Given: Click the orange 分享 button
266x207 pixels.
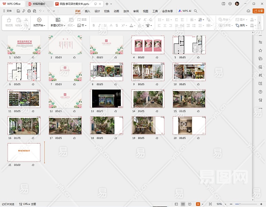Looking at the screenshot, I should click(258, 11).
